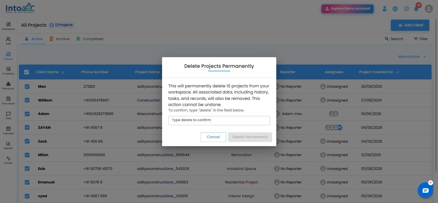Open the Calendar sidebar icon
Image resolution: width=438 pixels, height=203 pixels.
point(8,130)
